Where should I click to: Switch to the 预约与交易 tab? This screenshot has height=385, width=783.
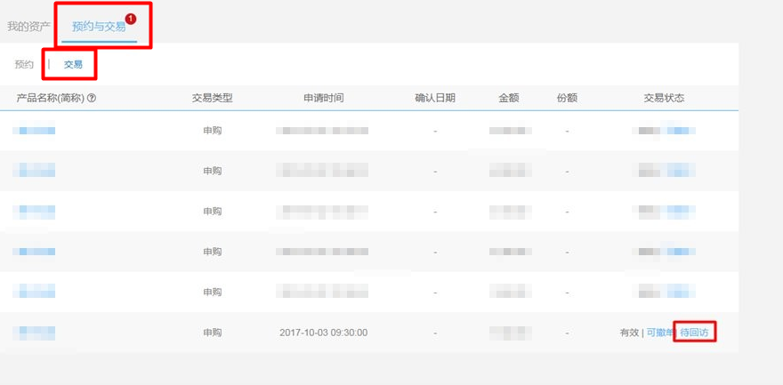[99, 27]
